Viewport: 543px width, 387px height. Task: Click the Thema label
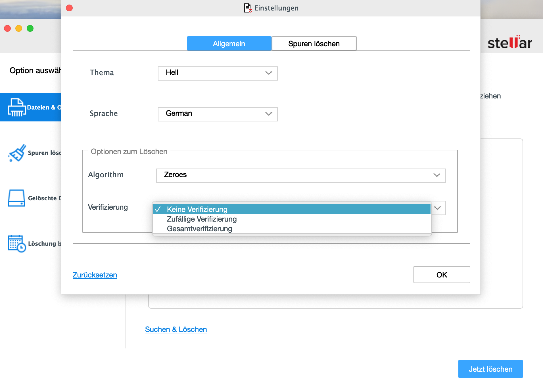[x=102, y=73]
